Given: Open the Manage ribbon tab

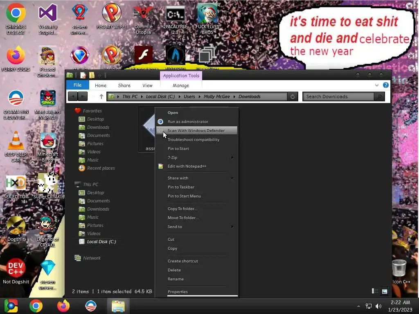Looking at the screenshot, I should (181, 85).
